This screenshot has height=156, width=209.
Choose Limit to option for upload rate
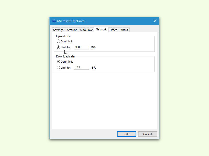pos(63,47)
